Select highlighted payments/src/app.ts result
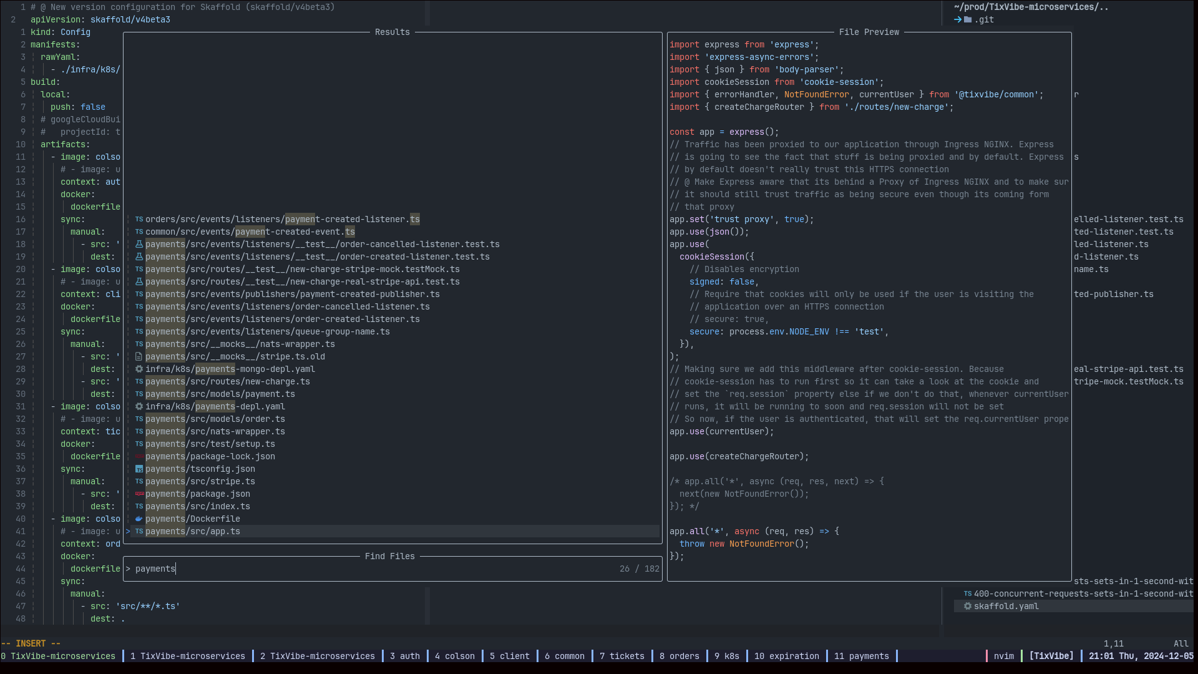 [193, 531]
